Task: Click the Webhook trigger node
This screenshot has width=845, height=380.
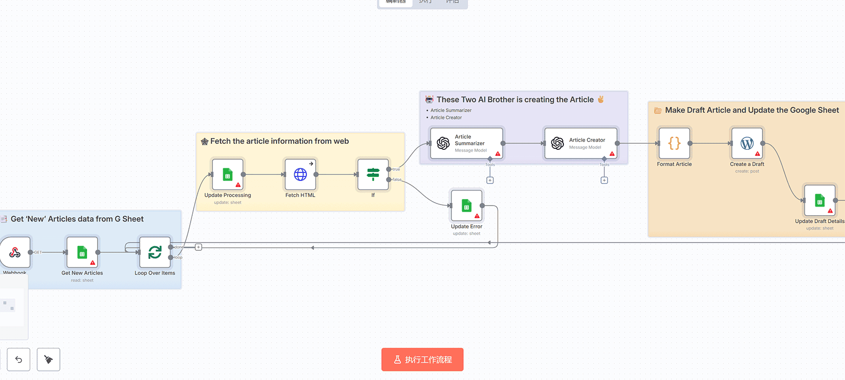Action: tap(15, 252)
